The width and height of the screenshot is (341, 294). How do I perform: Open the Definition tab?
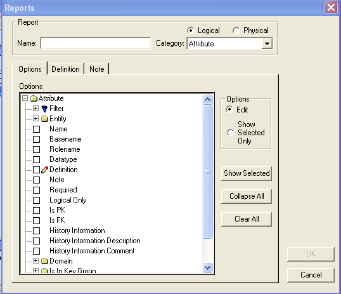(65, 69)
